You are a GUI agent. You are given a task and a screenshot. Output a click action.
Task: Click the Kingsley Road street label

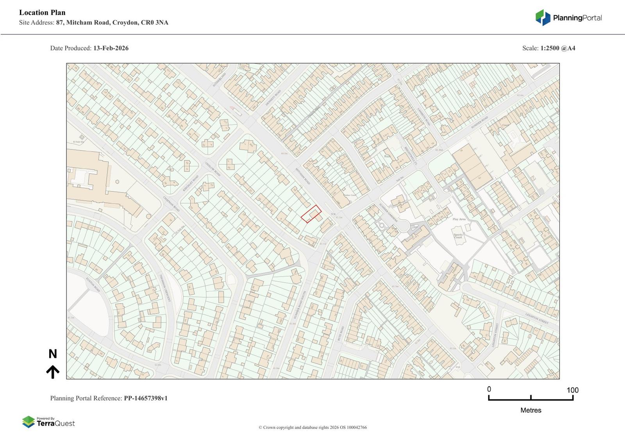click(x=191, y=183)
